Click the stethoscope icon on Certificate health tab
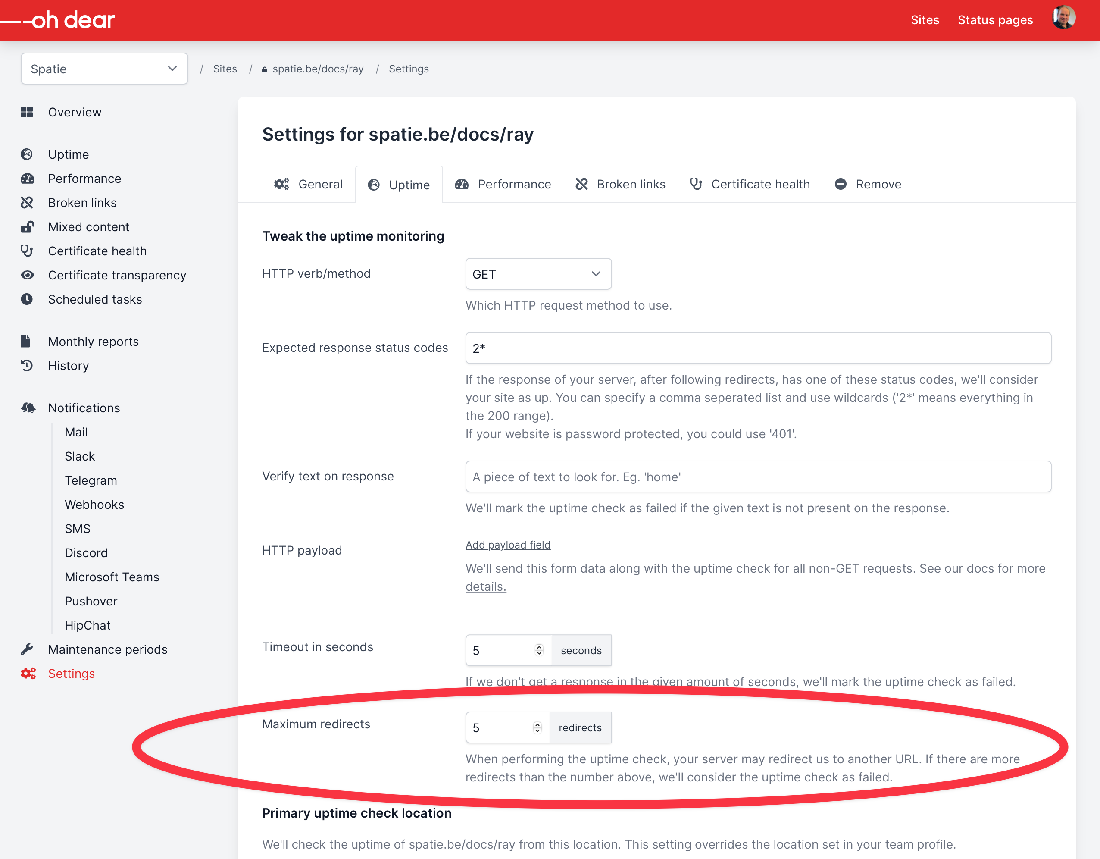Viewport: 1100px width, 859px height. pos(696,184)
